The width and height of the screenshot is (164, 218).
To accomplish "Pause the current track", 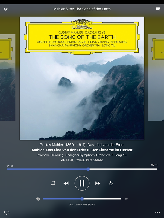I will (82, 183).
